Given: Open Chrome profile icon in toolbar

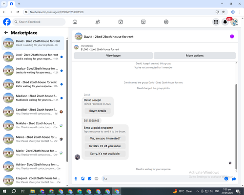Looking at the screenshot, I should [233, 12].
